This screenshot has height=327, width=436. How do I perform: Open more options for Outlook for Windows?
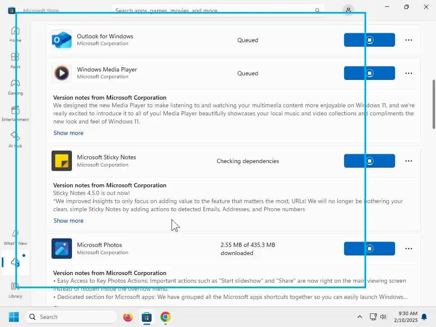coord(408,40)
